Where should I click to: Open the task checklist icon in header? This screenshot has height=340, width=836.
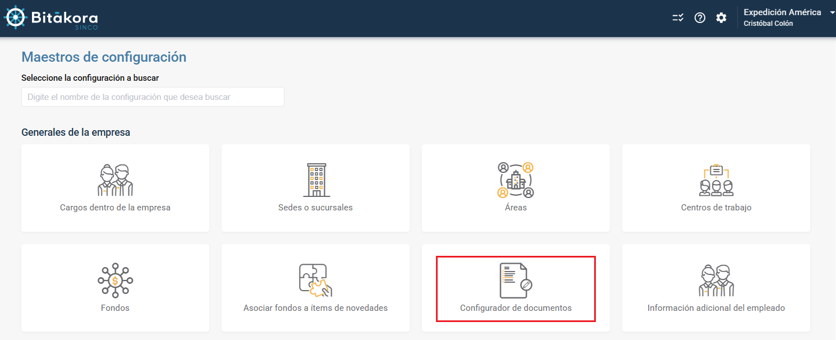[678, 18]
